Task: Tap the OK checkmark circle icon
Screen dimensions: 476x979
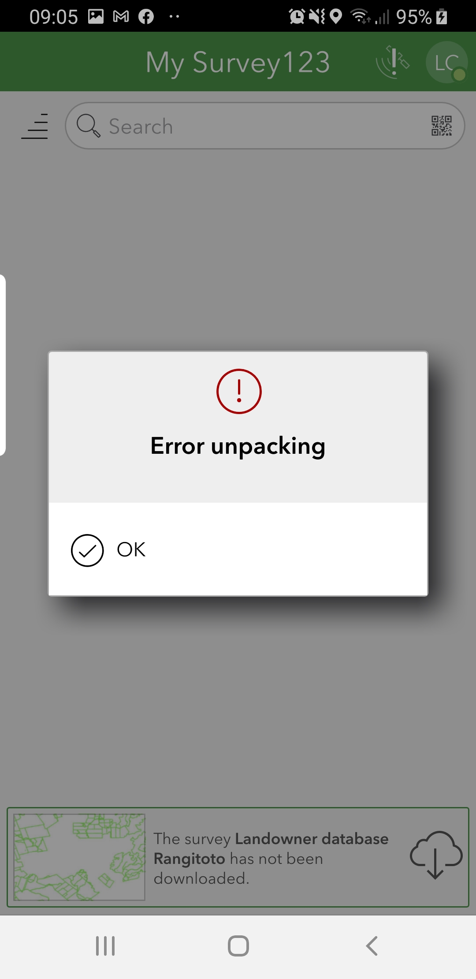Action: point(87,550)
